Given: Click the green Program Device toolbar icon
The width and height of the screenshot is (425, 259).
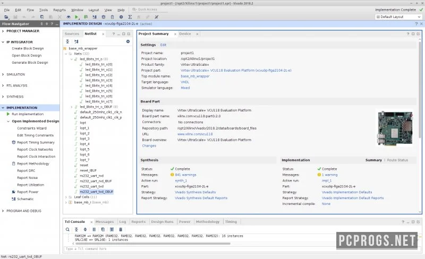Looking at the screenshot, I should click(86, 17).
